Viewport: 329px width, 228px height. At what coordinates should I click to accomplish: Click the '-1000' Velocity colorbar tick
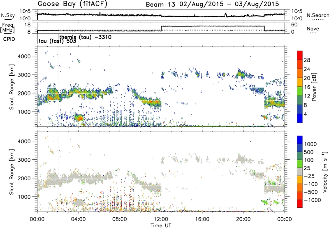point(312,200)
